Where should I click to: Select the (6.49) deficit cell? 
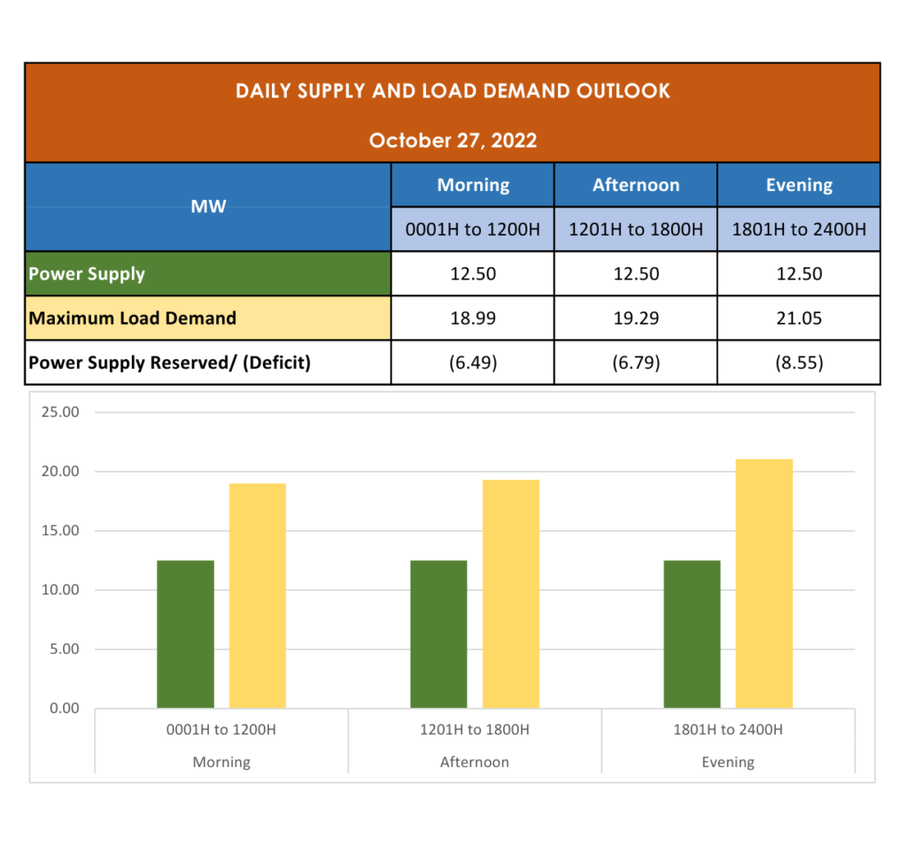pyautogui.click(x=472, y=363)
